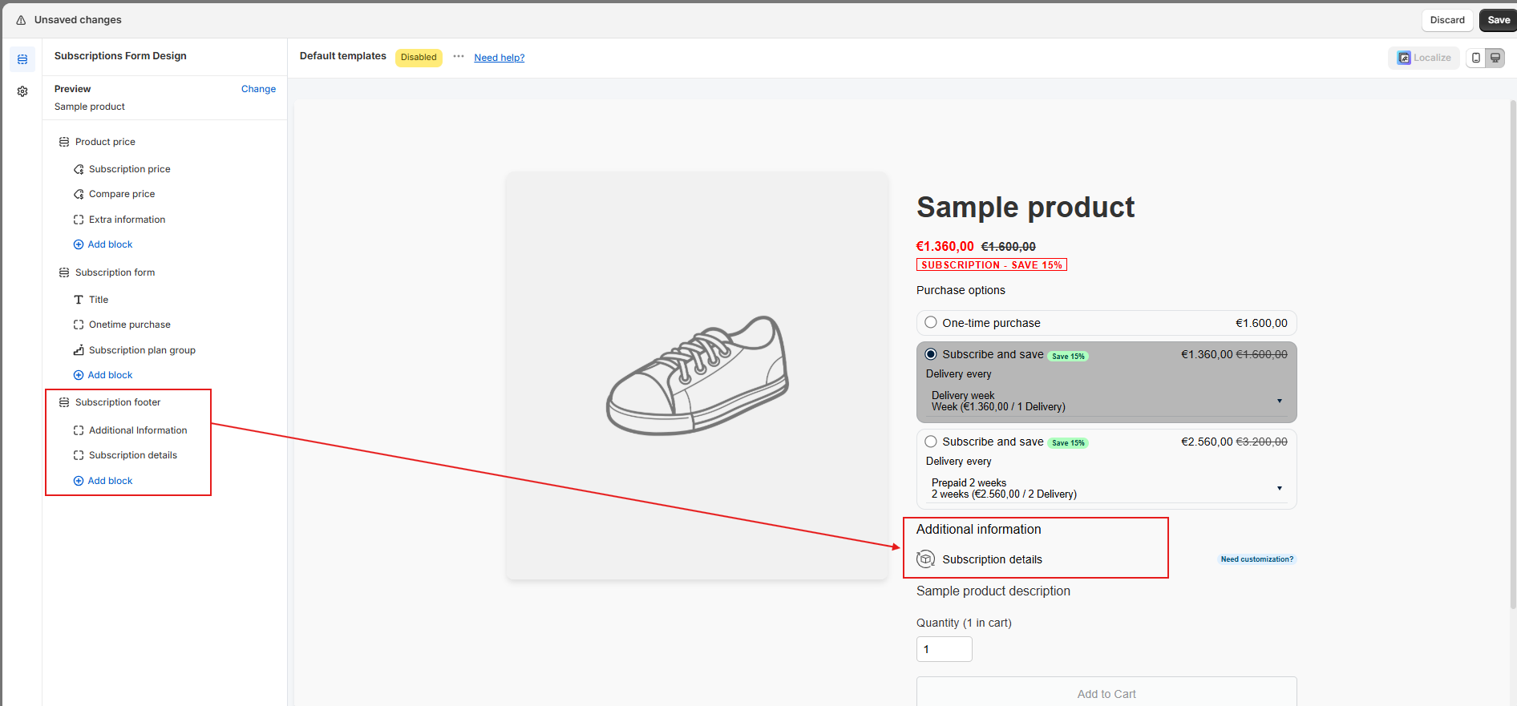Open the Prepaid 2 weeks dropdown
Image resolution: width=1517 pixels, height=706 pixels.
coord(1106,488)
